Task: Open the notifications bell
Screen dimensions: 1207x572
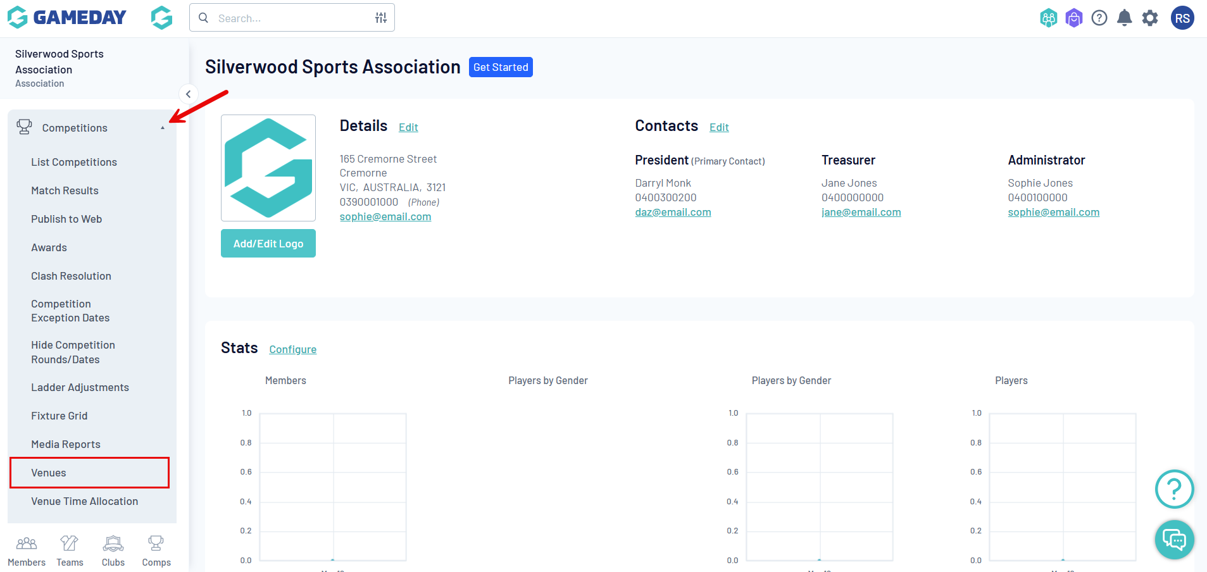Action: tap(1125, 18)
